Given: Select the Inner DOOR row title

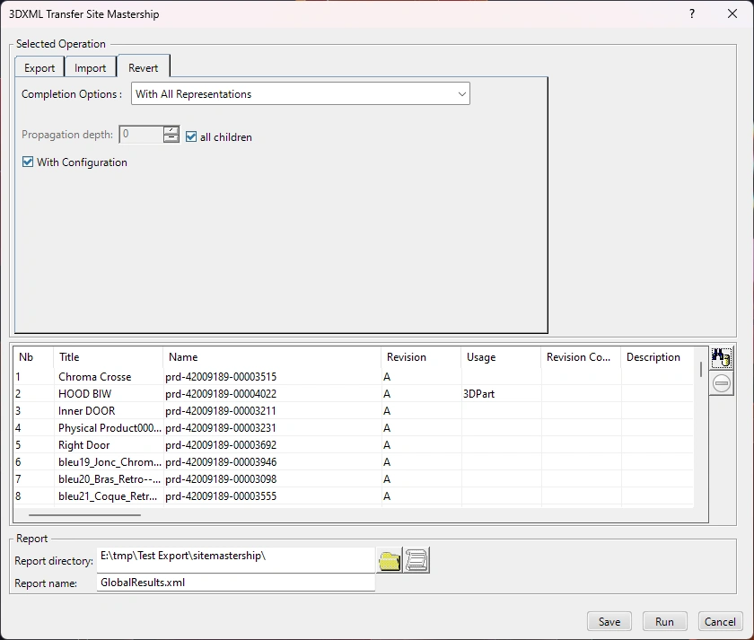Looking at the screenshot, I should point(86,410).
